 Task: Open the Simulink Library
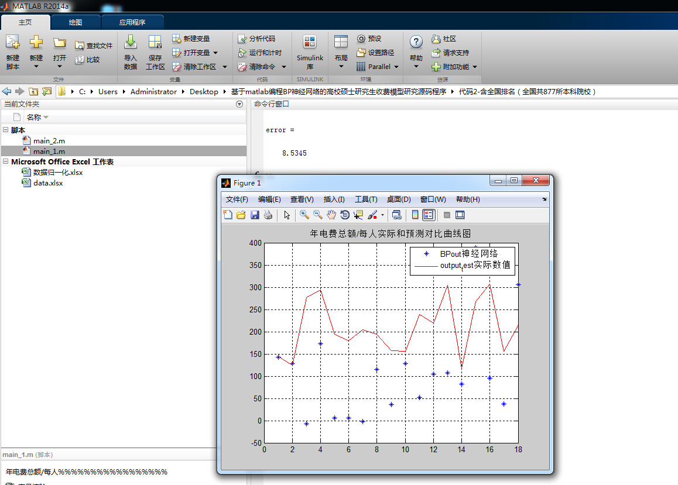[310, 52]
